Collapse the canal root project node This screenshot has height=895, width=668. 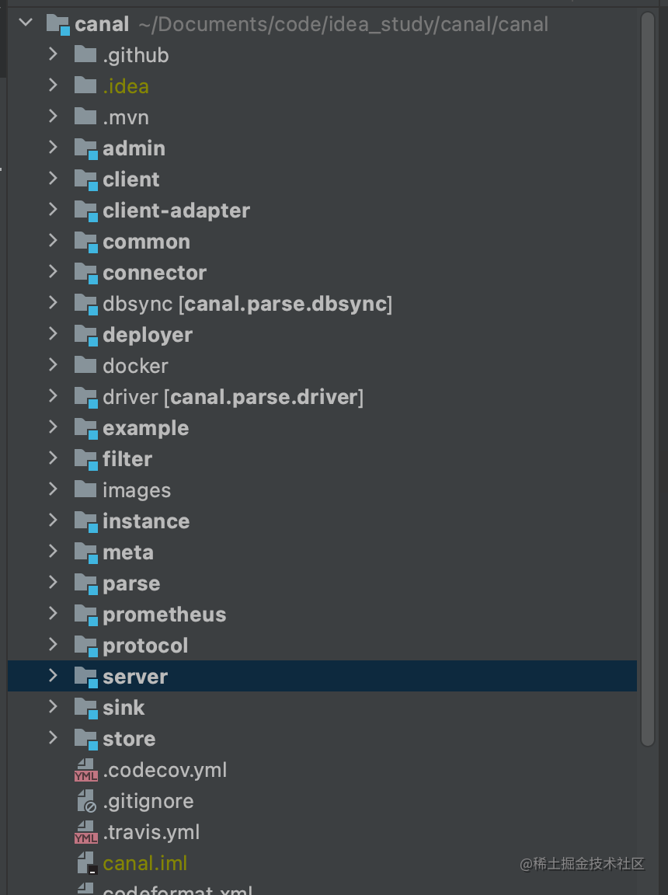click(25, 23)
